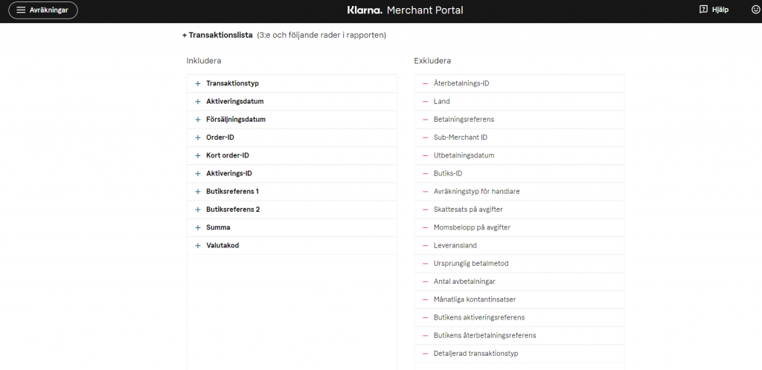
Task: Select the Butiksreferens 2 row
Action: 292,210
